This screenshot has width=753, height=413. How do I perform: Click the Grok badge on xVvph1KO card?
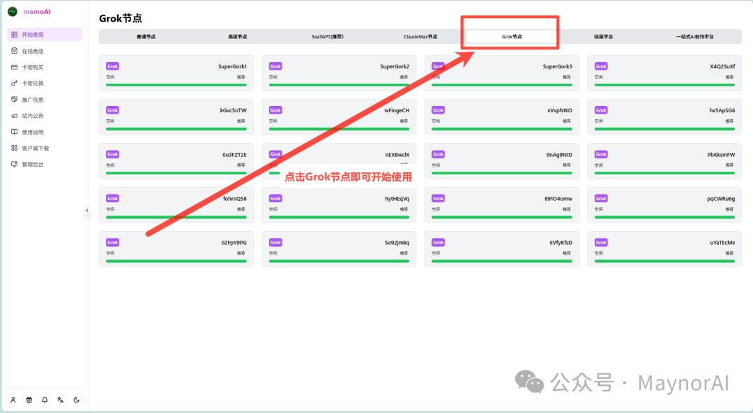click(439, 110)
